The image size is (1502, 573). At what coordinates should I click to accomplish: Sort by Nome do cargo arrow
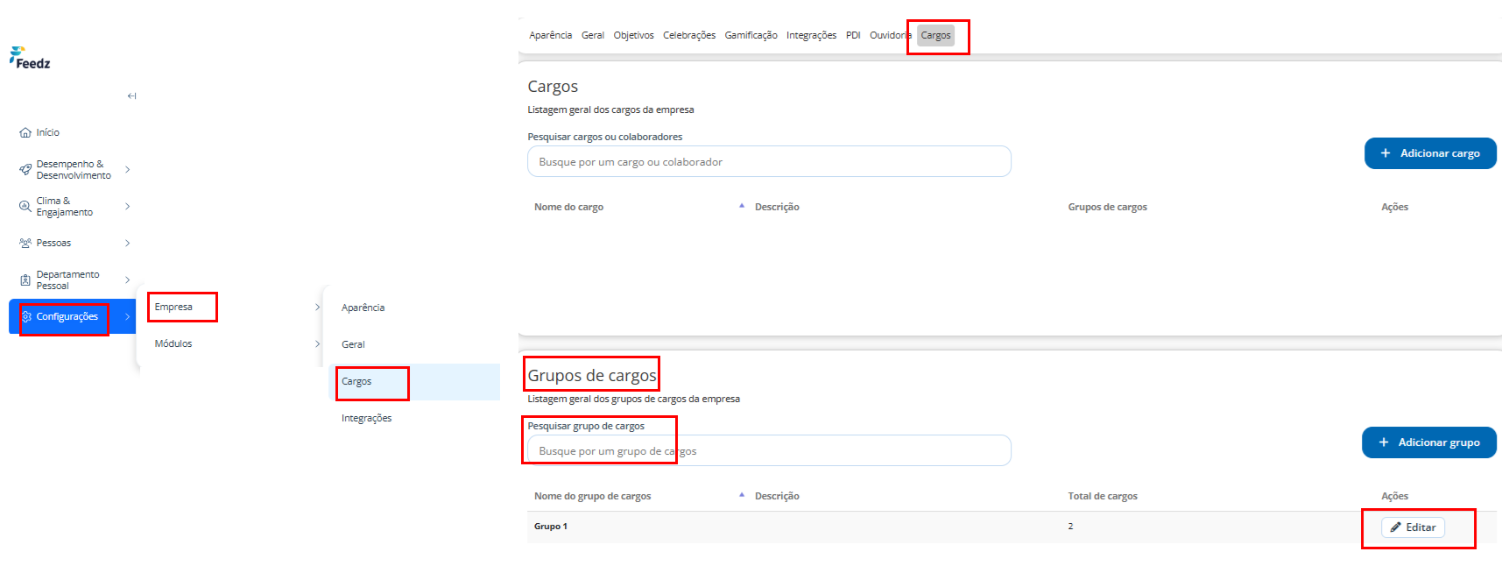coord(742,206)
